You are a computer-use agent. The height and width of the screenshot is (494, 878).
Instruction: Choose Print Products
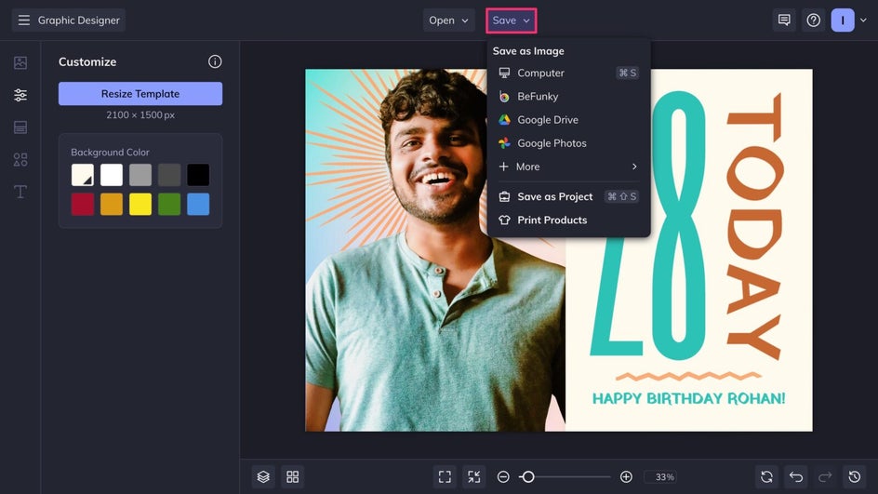(x=568, y=220)
